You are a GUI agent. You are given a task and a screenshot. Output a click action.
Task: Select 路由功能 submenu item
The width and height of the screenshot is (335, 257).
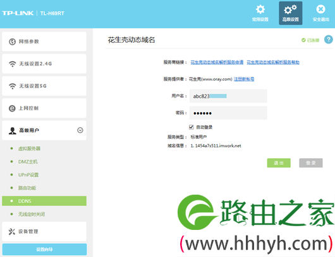[x=27, y=188]
